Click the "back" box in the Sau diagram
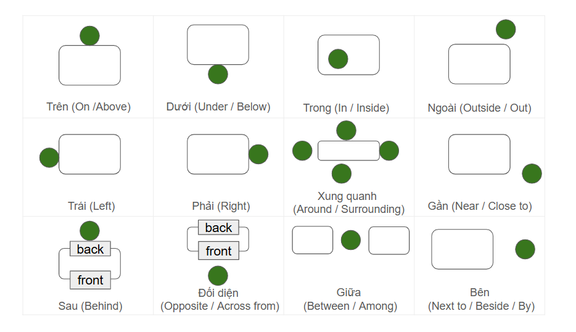 (x=90, y=249)
